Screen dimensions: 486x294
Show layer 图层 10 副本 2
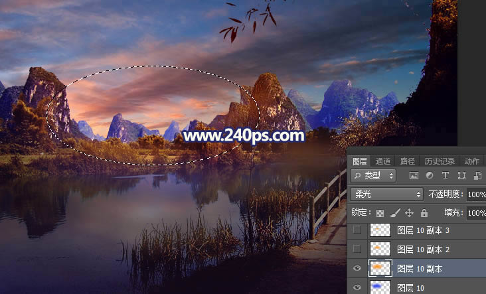coord(358,249)
